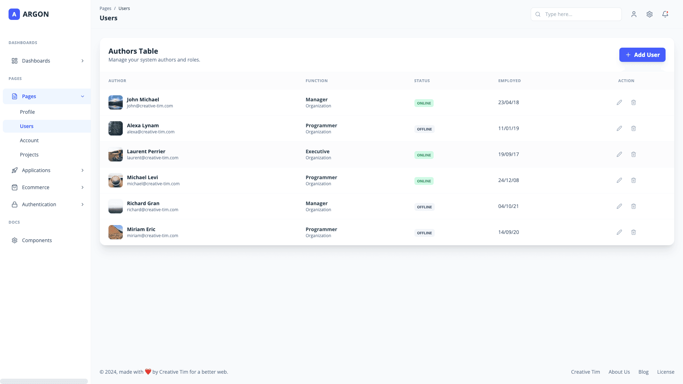Click the Add User button
This screenshot has width=683, height=384.
tap(642, 55)
